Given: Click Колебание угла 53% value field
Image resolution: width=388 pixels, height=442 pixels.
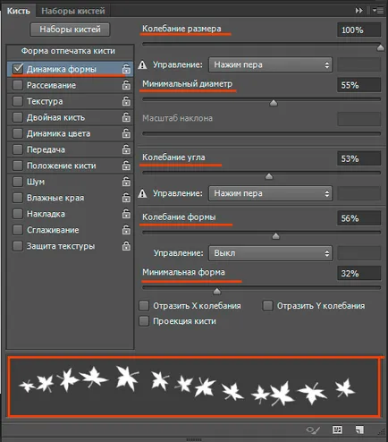Looking at the screenshot, I should (359, 158).
